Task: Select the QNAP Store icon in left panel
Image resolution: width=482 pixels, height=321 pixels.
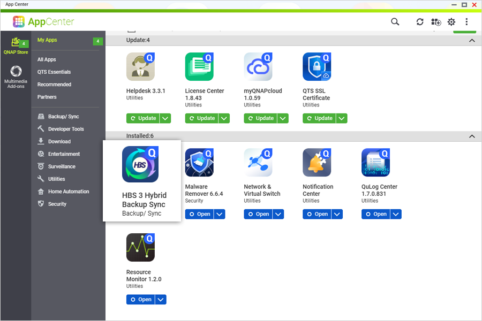Action: pos(16,43)
